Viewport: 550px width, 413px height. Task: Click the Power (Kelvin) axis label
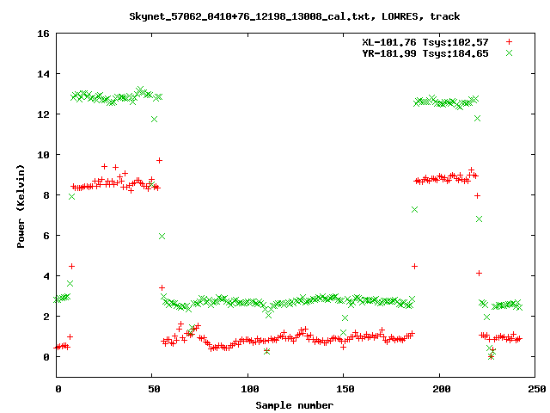point(21,206)
